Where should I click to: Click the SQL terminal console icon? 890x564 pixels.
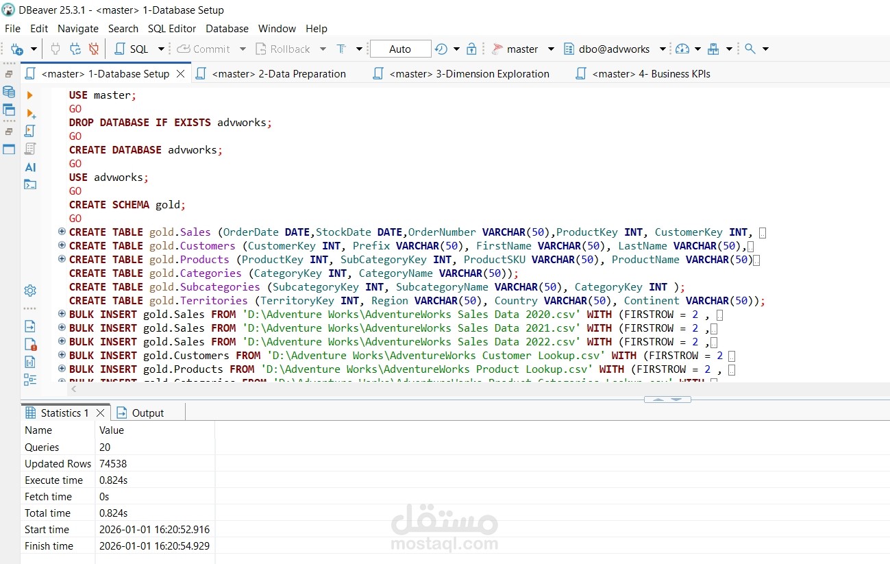pos(29,184)
